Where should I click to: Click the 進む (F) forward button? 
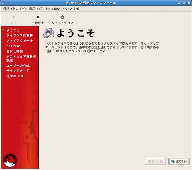179,162
